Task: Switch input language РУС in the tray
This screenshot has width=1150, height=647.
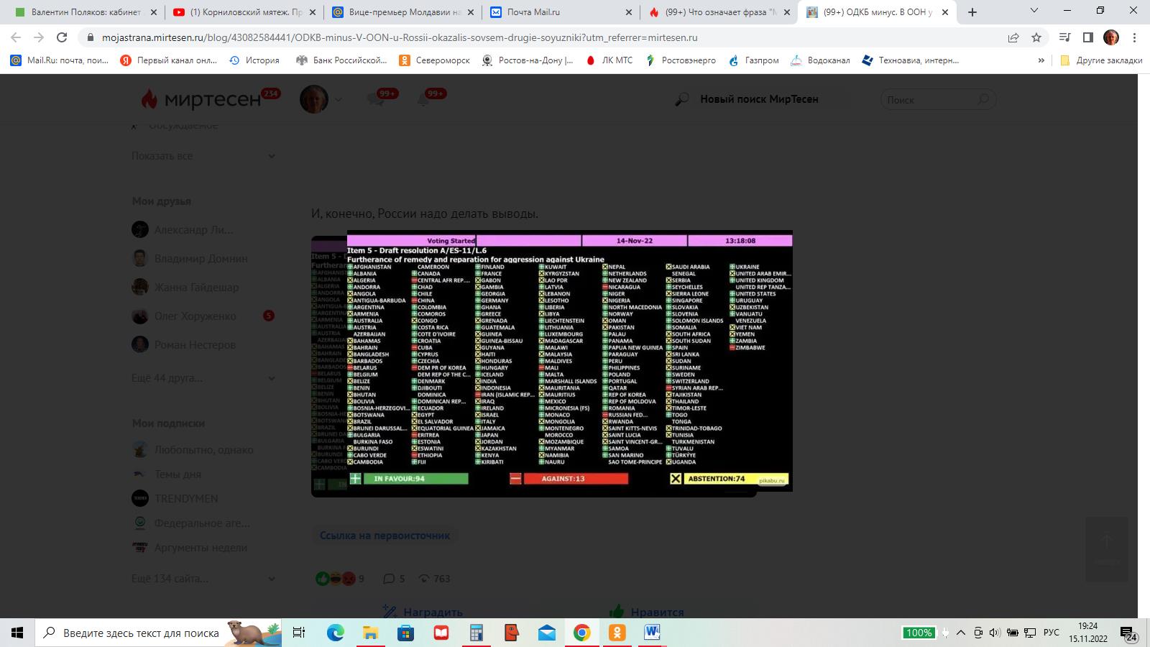Action: click(x=1051, y=633)
